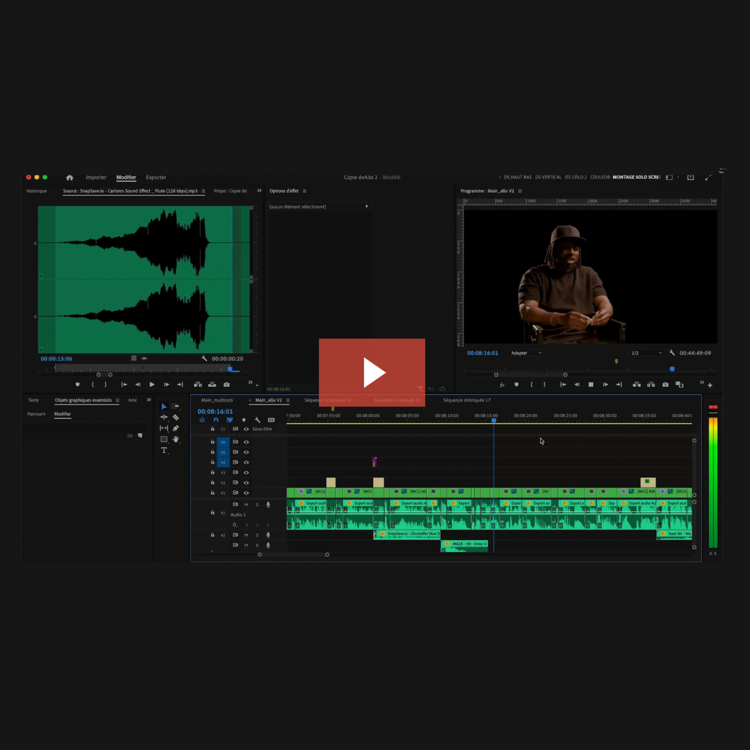Open the 1/2 playback resolution dropdown
Viewport: 750px width, 750px height.
point(646,353)
